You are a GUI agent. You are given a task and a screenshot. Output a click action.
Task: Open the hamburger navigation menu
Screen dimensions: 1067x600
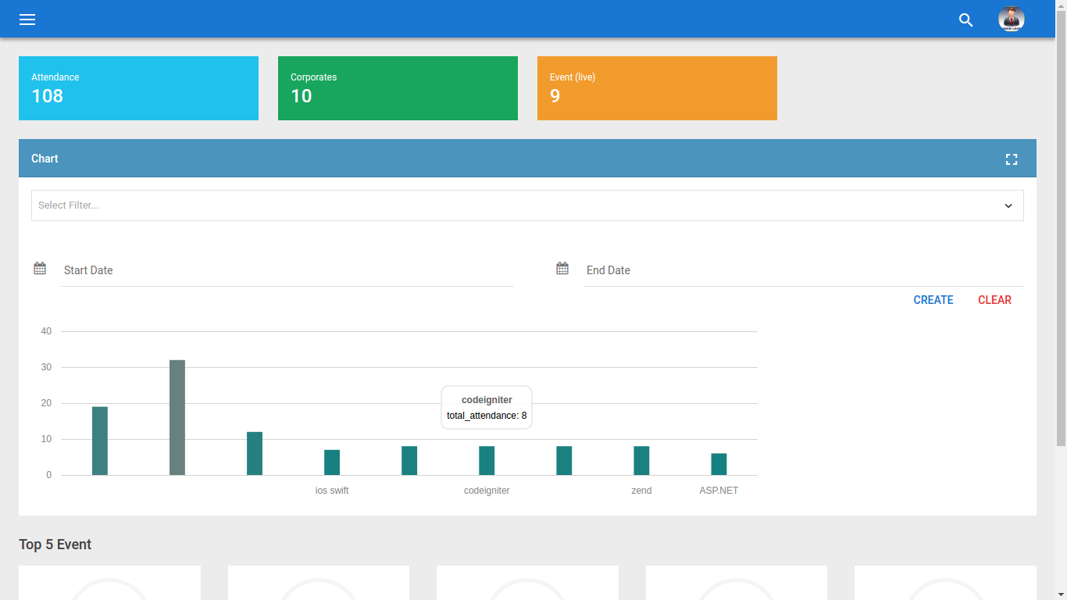coord(27,20)
